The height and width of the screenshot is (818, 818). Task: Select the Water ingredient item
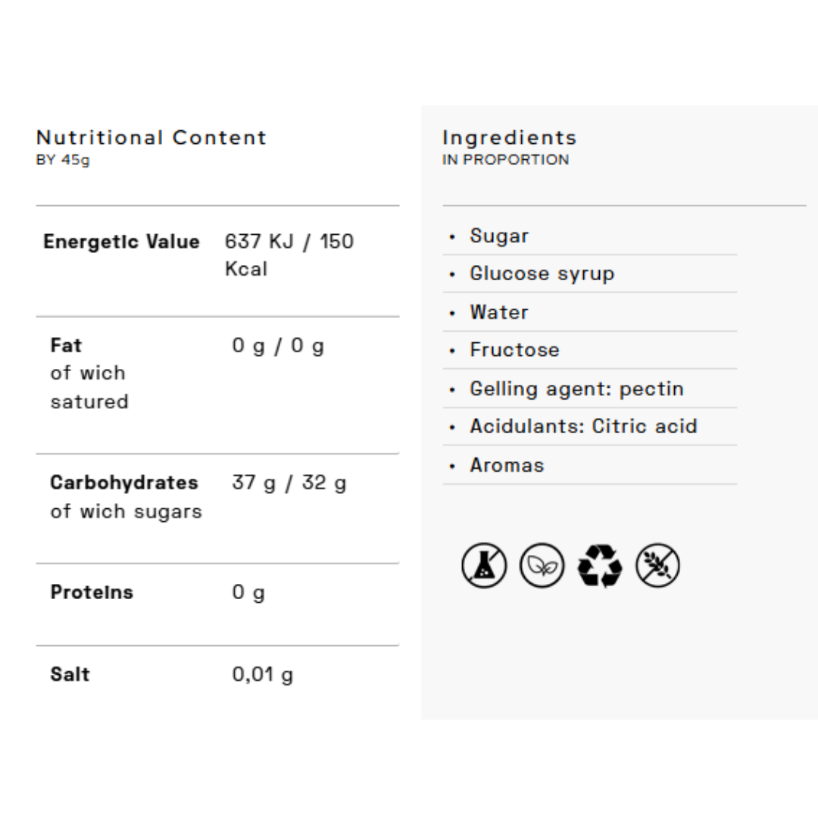[x=498, y=312]
